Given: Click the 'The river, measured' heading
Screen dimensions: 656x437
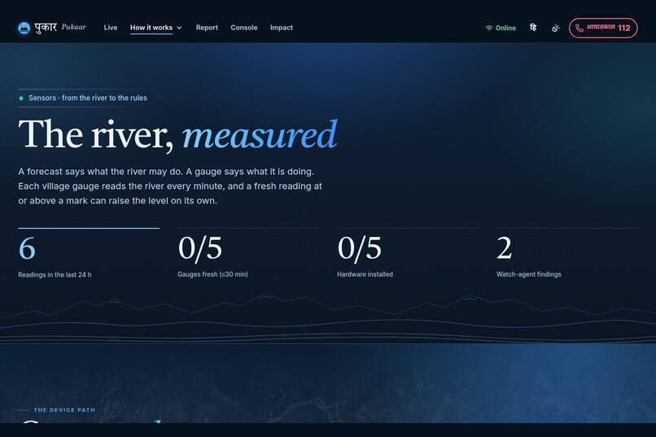Looking at the screenshot, I should click(177, 134).
